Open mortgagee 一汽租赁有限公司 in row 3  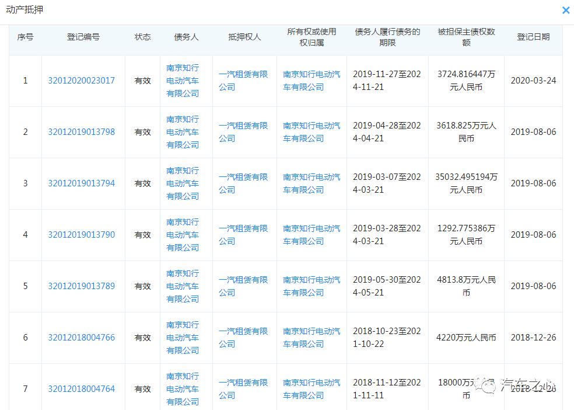click(x=243, y=183)
